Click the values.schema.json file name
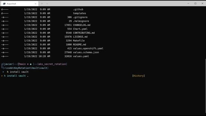 (x=86, y=52)
